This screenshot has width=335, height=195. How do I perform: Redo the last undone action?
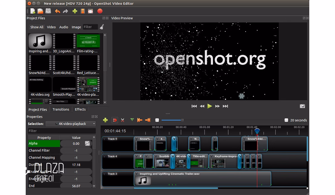66,11
